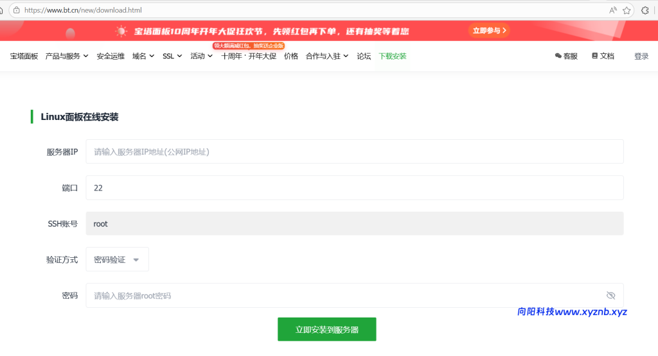This screenshot has height=356, width=658.
Task: Click the read aloud icon in address bar
Action: pyautogui.click(x=612, y=10)
